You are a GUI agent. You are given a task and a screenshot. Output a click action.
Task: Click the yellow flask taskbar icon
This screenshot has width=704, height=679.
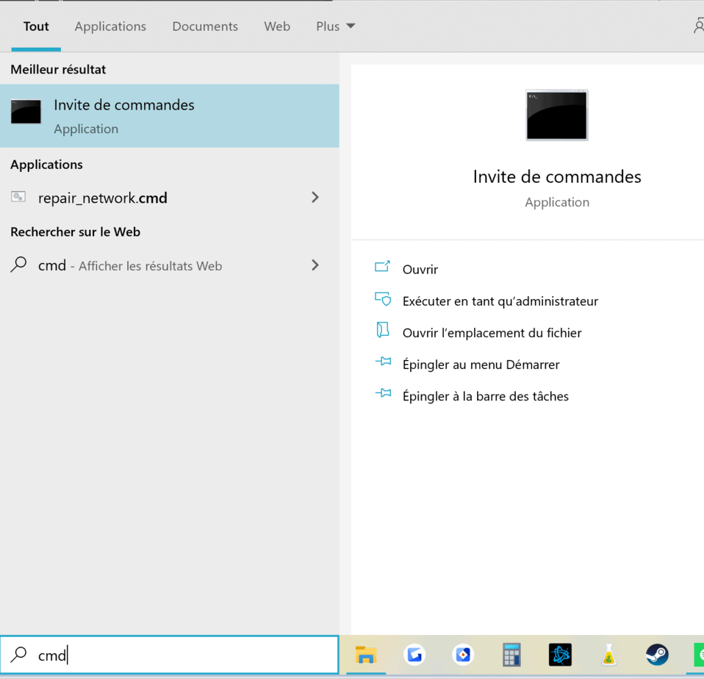pos(608,654)
